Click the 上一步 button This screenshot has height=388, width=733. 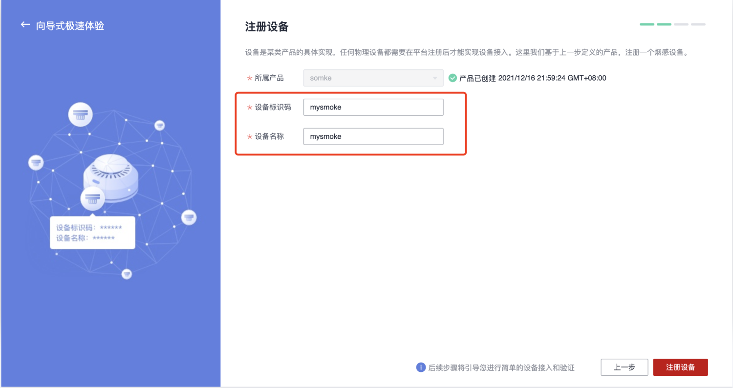pos(625,367)
